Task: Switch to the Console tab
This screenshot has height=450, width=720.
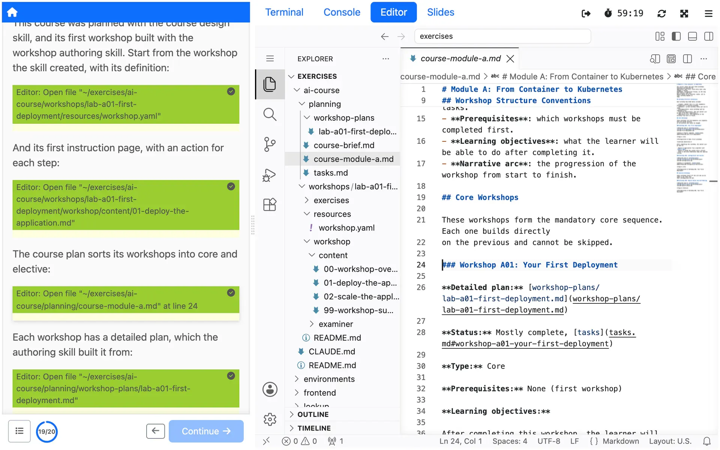Action: click(x=342, y=12)
